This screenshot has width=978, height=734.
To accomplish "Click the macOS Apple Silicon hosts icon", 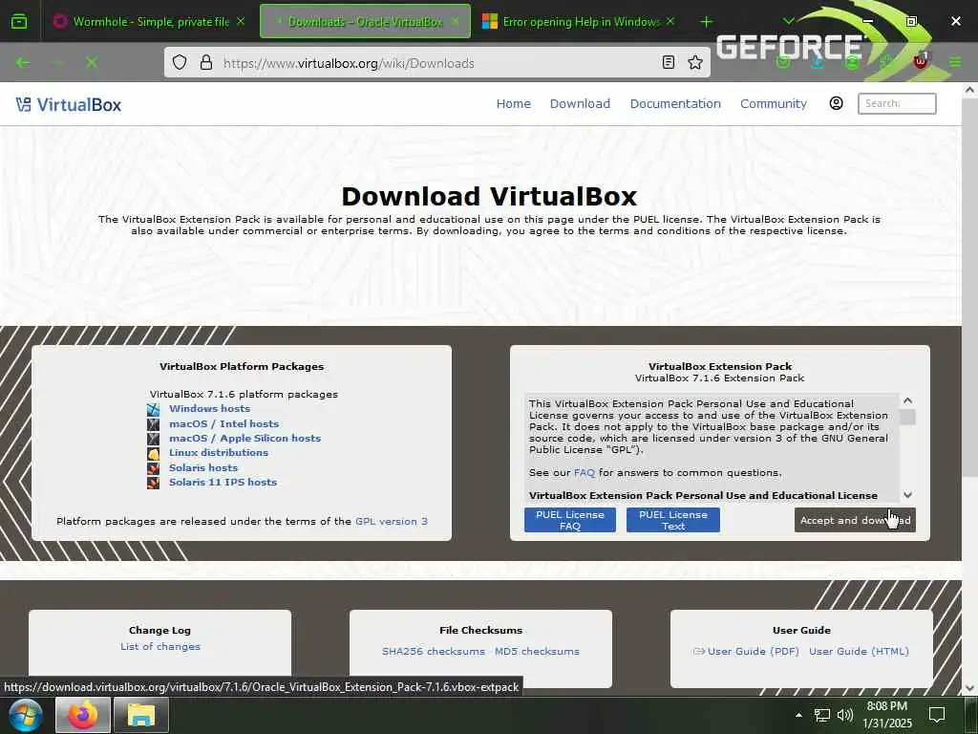I will 154,439.
